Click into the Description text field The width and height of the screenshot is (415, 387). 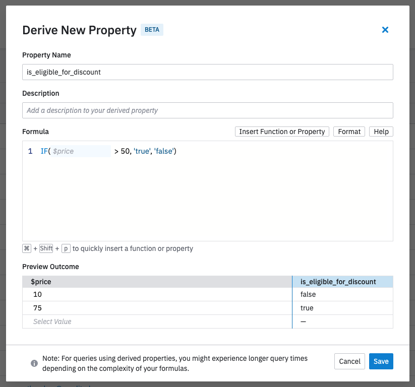(207, 110)
